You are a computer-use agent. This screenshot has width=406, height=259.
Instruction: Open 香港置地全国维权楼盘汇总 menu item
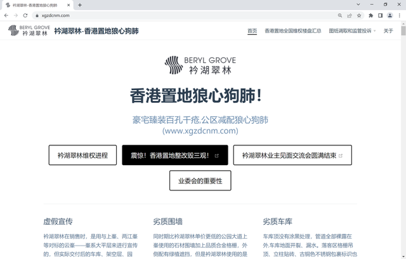pos(293,31)
